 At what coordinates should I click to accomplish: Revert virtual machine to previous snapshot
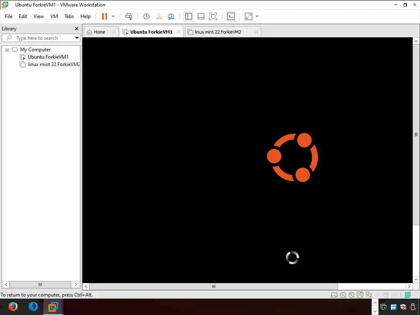pos(159,16)
